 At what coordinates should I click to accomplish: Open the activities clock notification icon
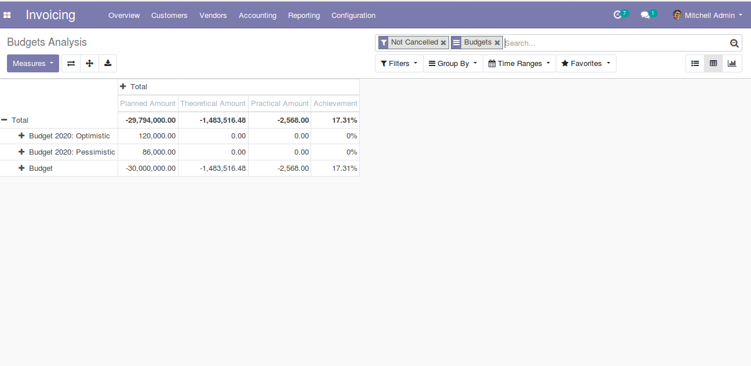click(617, 15)
